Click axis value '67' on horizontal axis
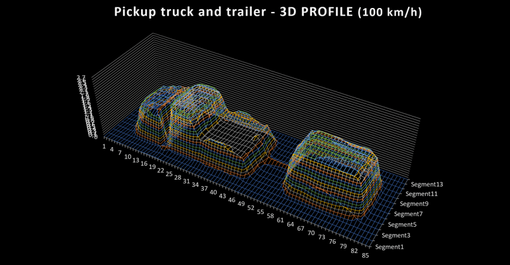 coord(301,229)
